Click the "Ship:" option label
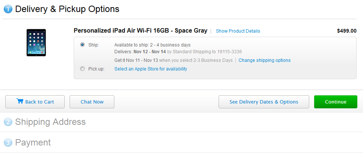This screenshot has width=363, height=156. click(94, 45)
